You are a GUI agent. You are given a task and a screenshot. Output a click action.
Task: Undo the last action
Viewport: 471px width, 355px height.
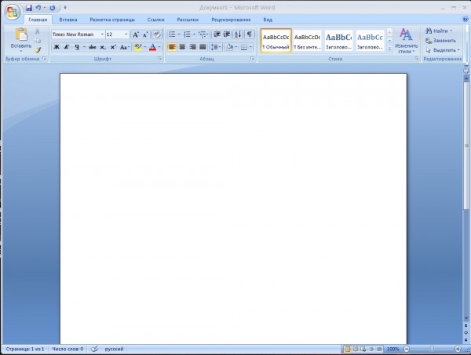click(x=38, y=8)
